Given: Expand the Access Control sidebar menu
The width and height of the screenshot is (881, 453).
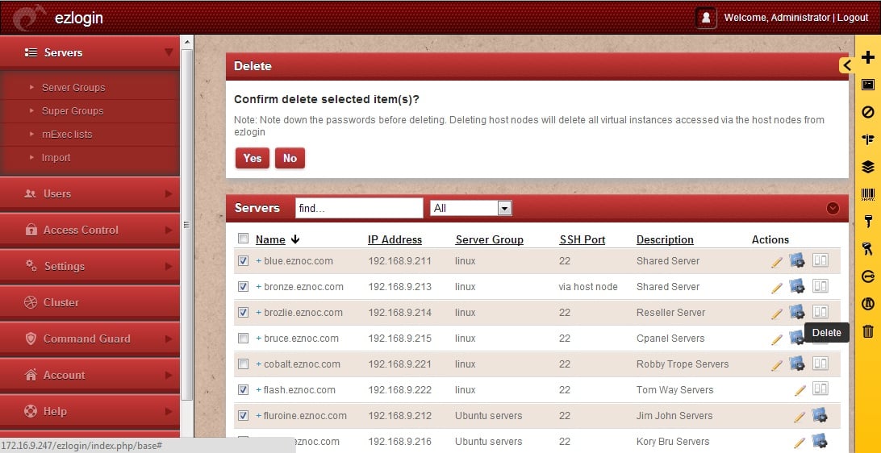Looking at the screenshot, I should tap(90, 231).
